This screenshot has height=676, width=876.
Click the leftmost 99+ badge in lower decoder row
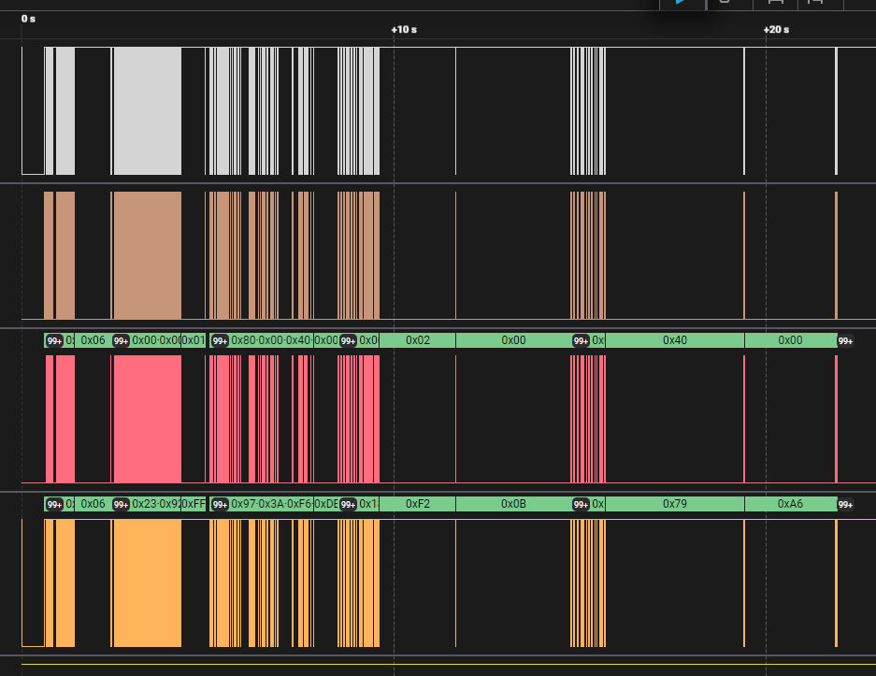click(x=54, y=505)
